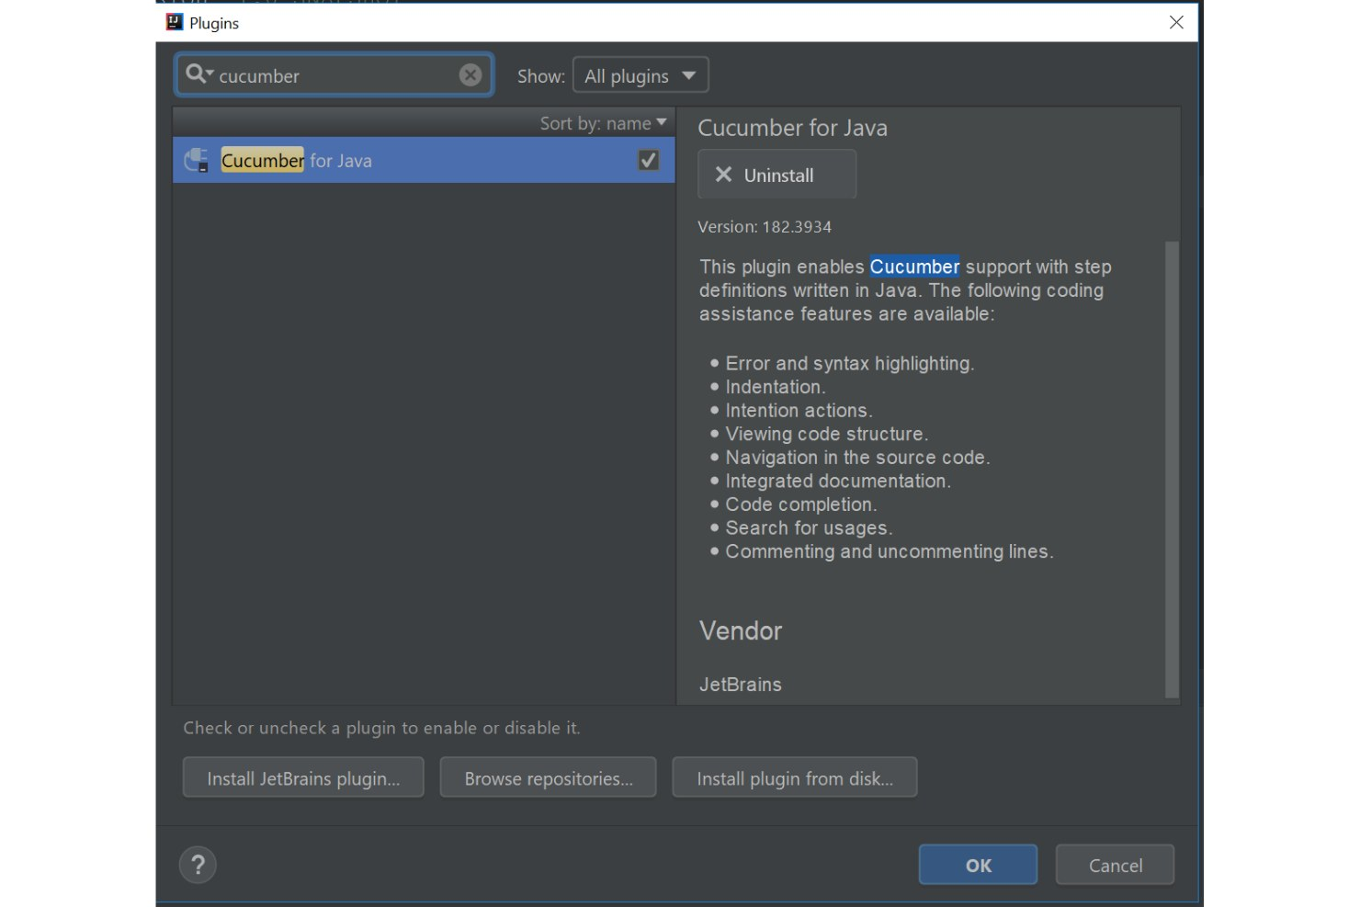Viewport: 1360px width, 907px height.
Task: Open the Install JetBrains plugin dialog
Action: 303,777
